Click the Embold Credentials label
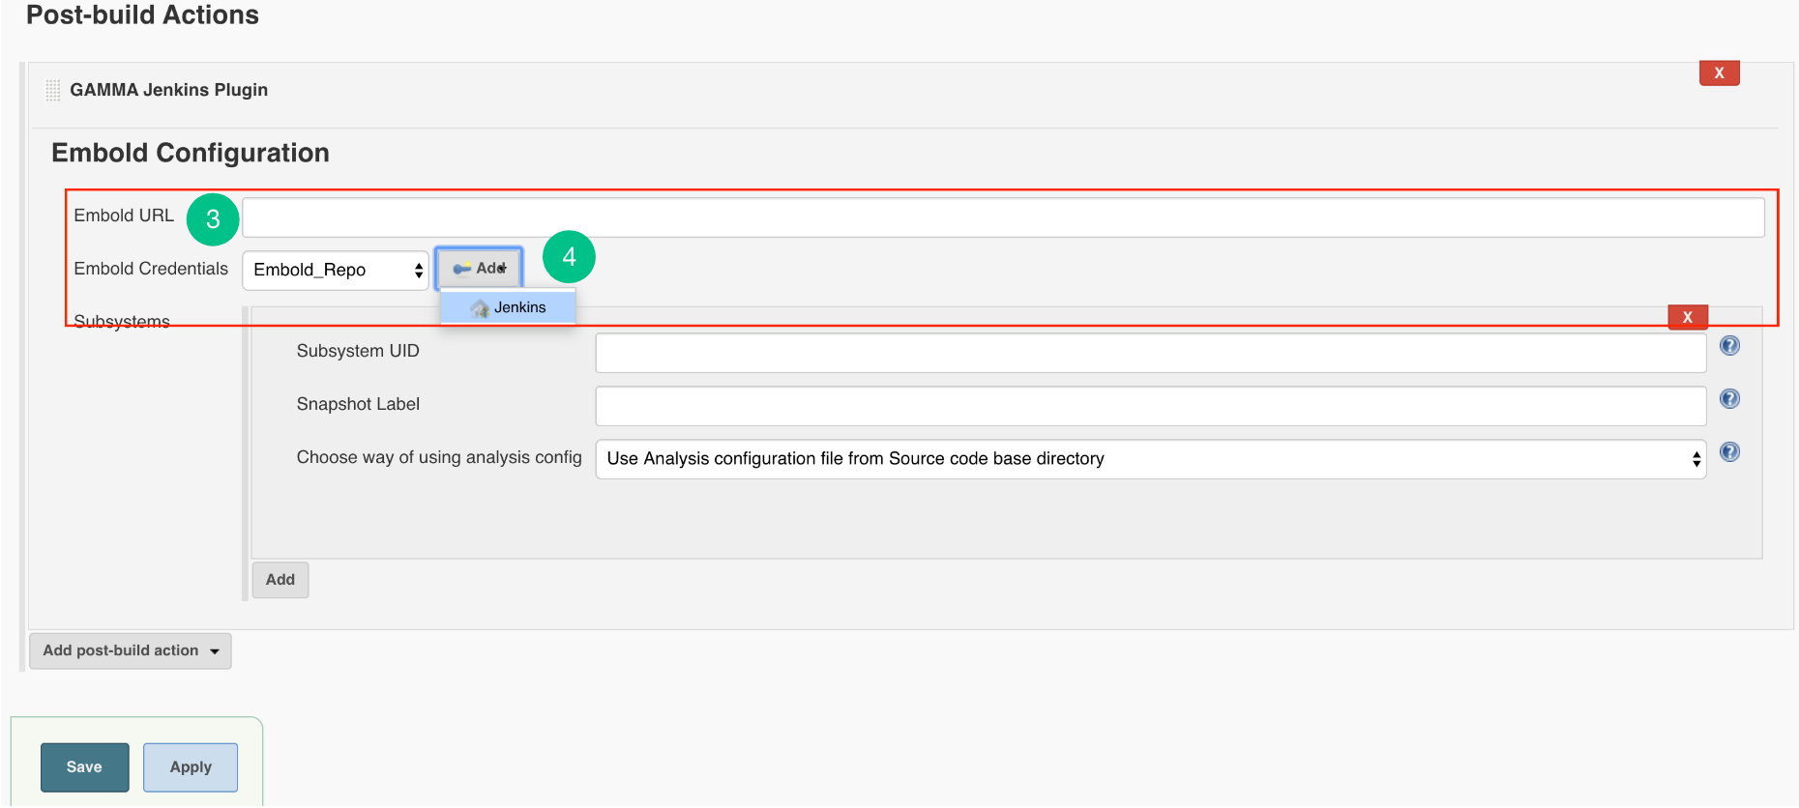Viewport: 1799px width, 808px height. (x=151, y=269)
